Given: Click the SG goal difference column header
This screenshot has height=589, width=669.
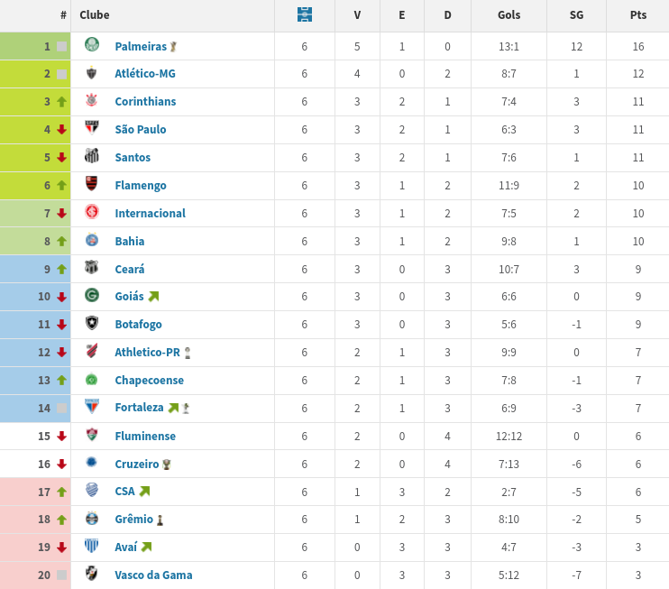Looking at the screenshot, I should [x=576, y=15].
